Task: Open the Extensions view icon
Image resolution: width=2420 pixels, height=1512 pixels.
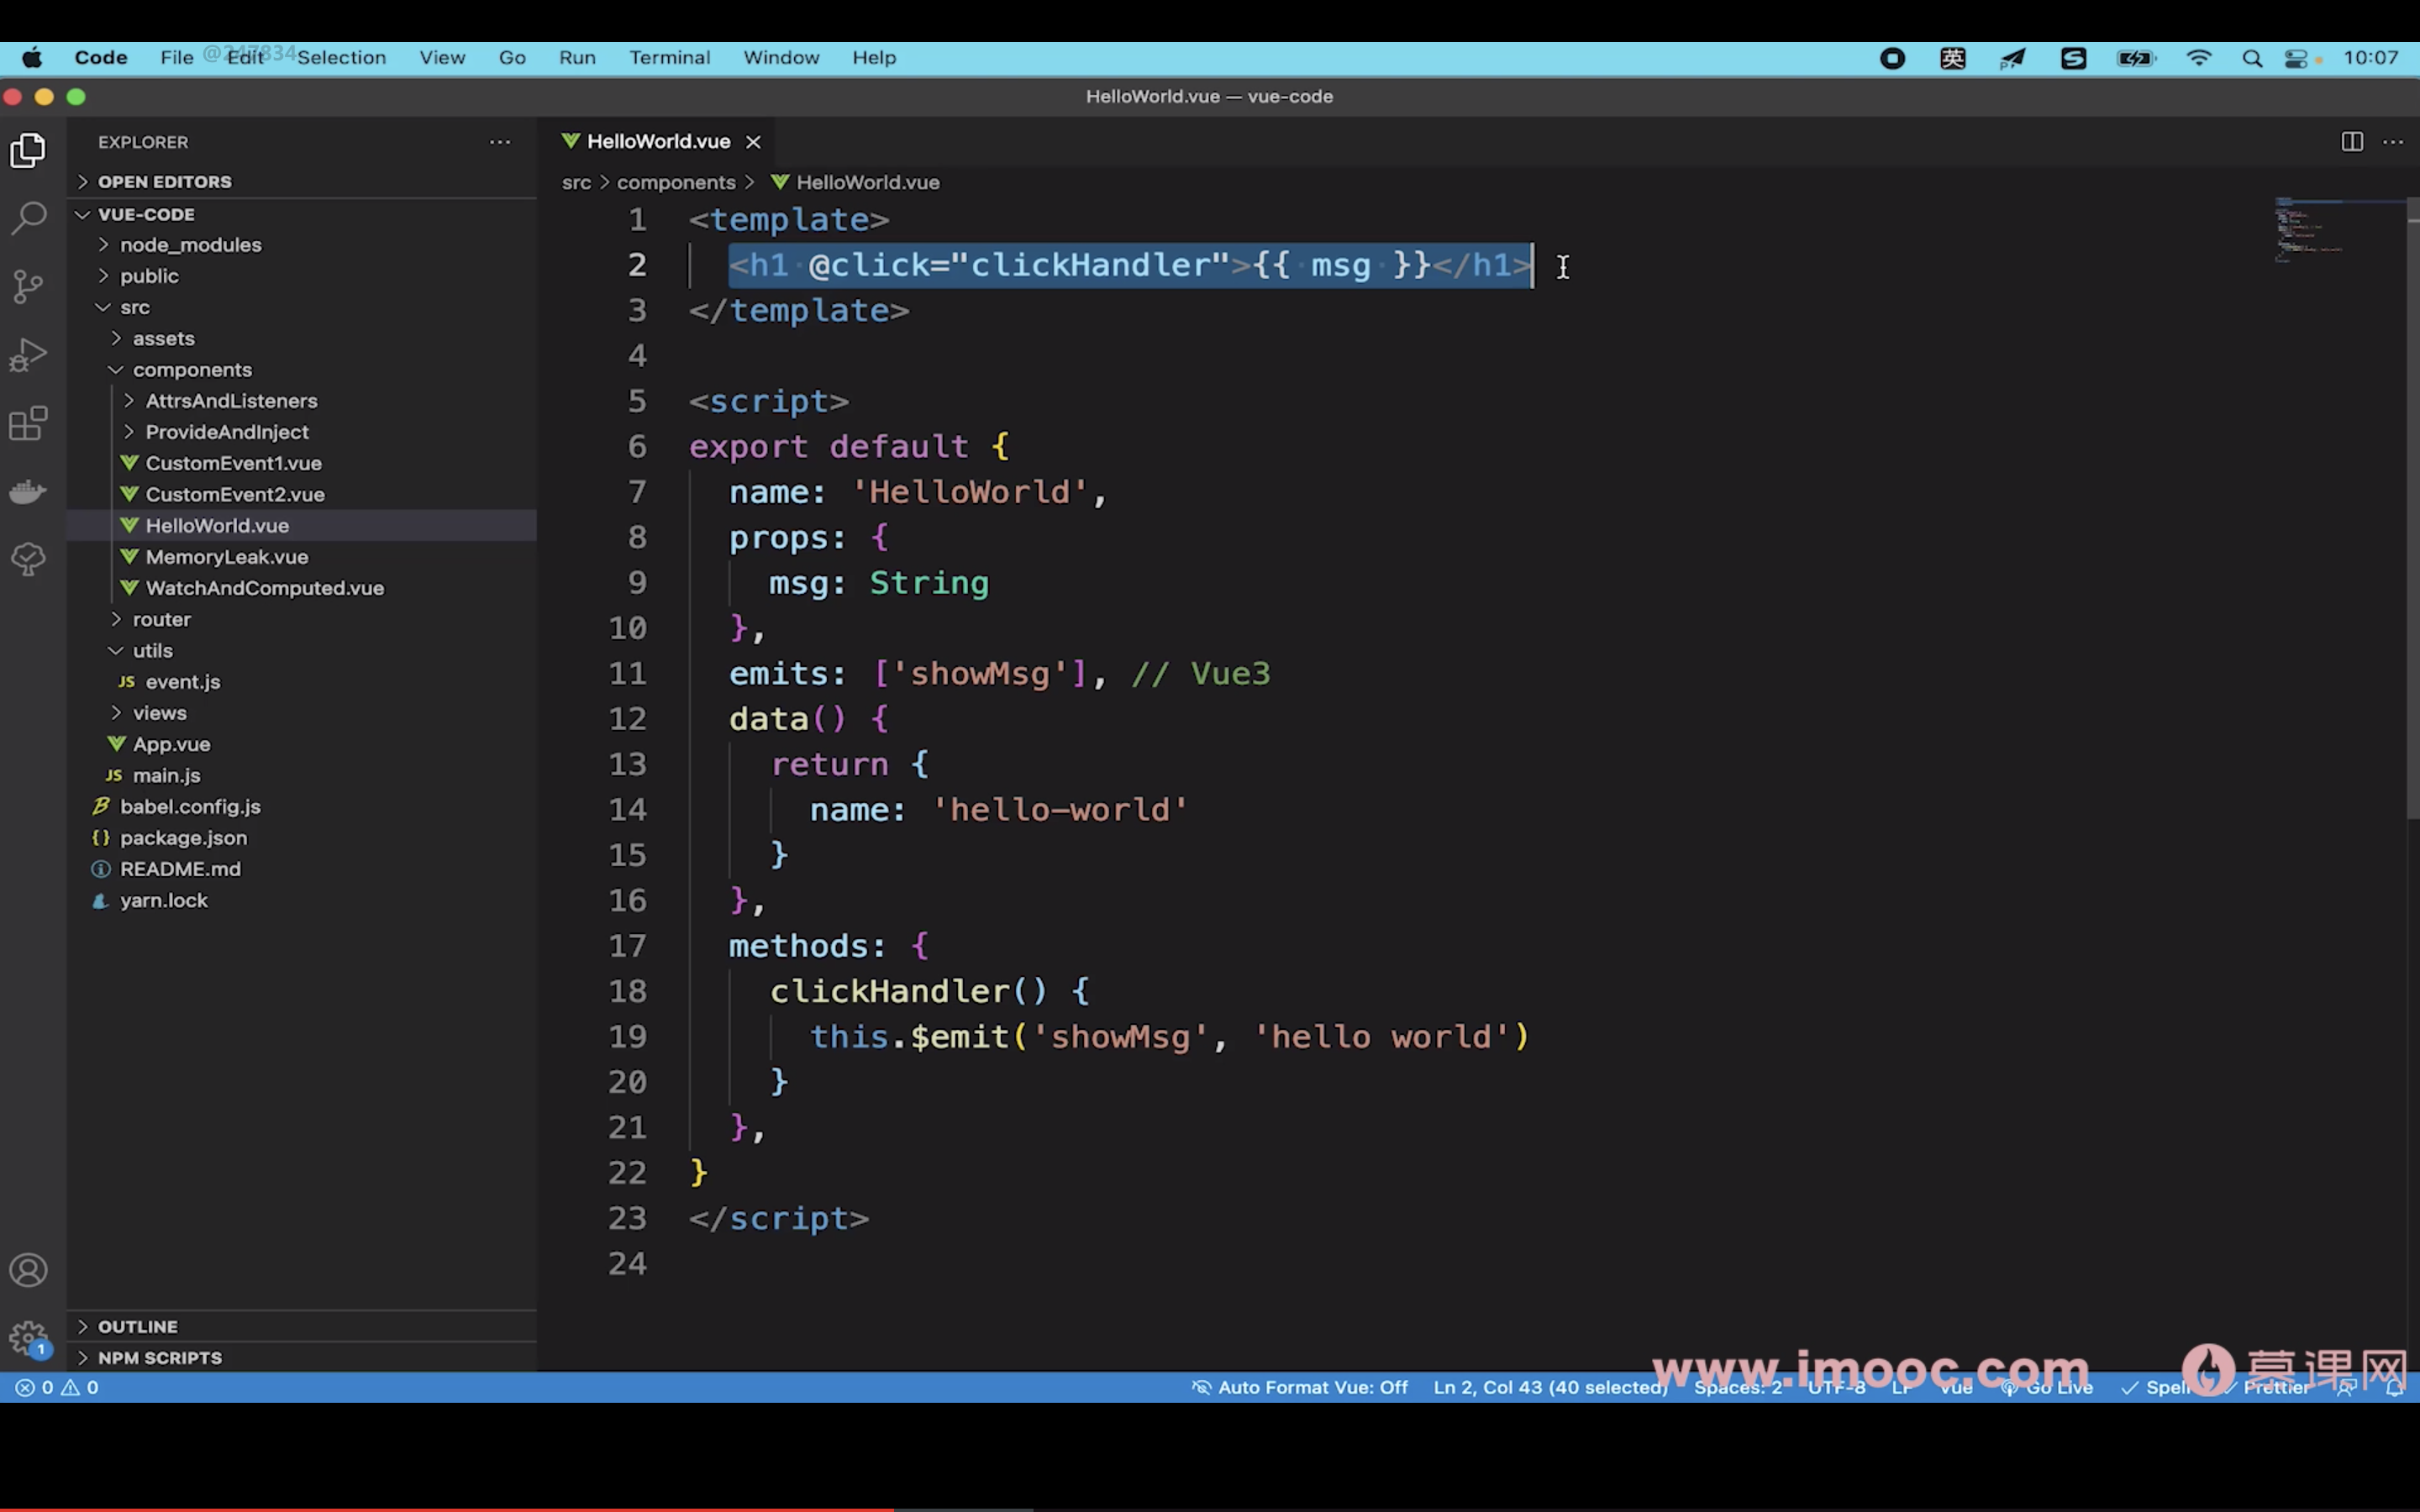Action: 28,423
